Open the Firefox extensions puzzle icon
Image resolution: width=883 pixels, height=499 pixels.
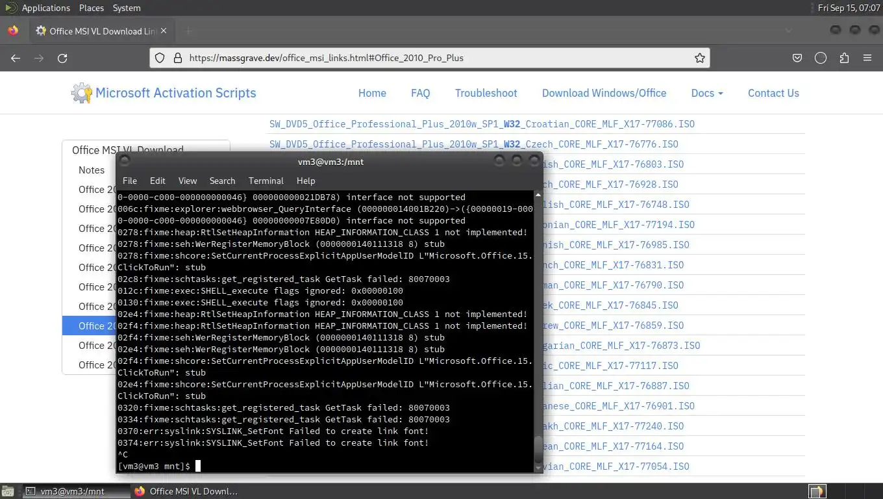click(844, 58)
